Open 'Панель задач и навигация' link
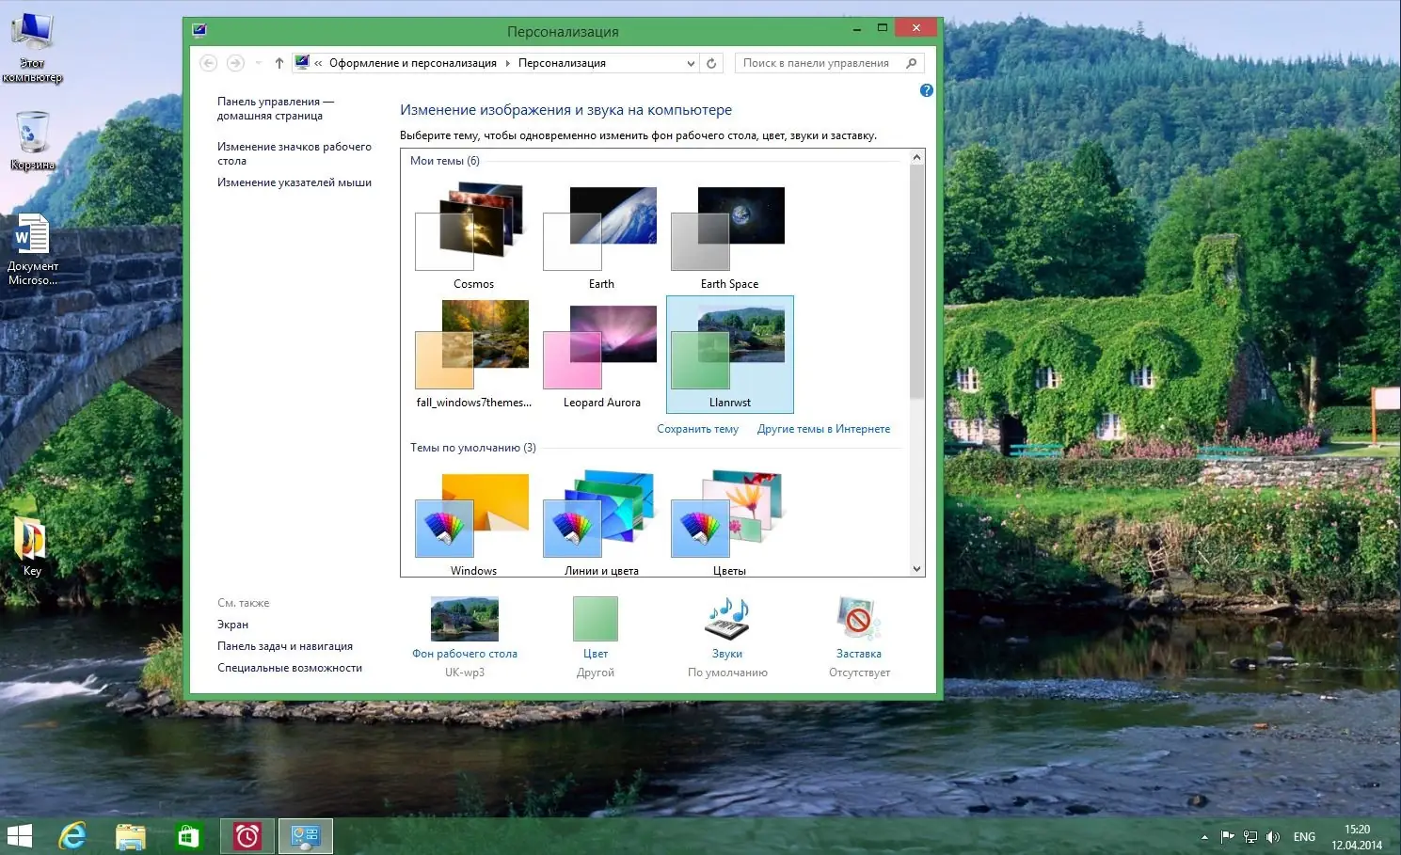This screenshot has width=1401, height=855. [x=285, y=646]
